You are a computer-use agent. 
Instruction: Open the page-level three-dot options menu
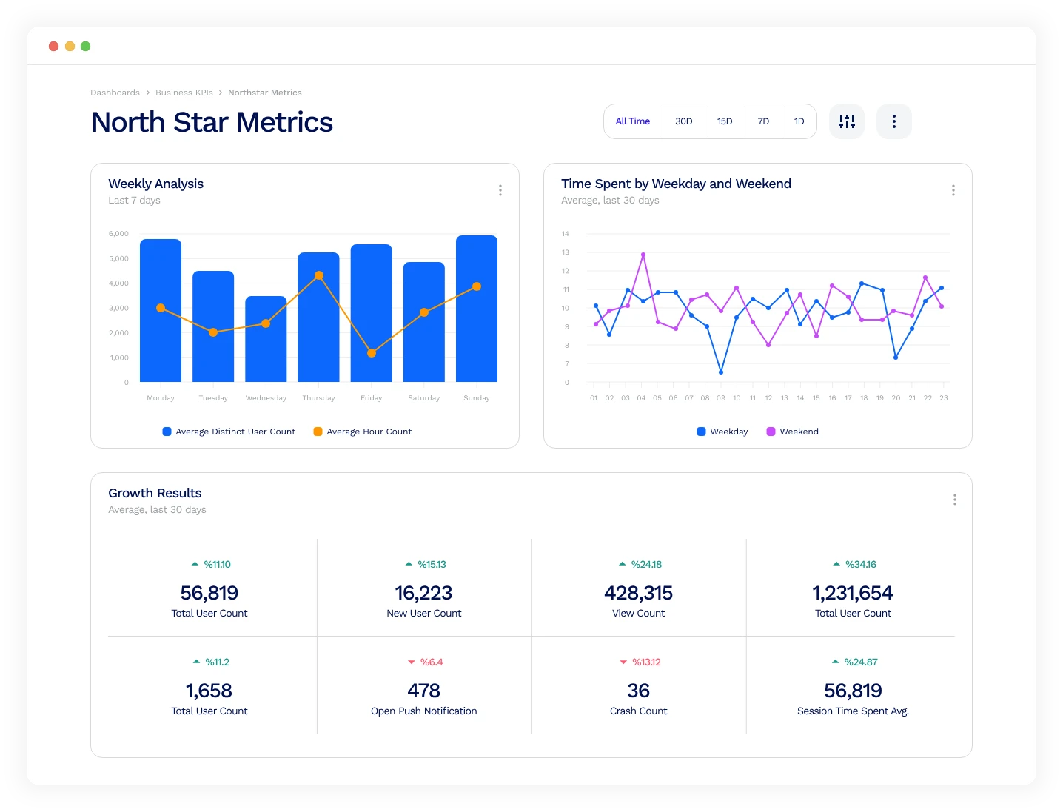[894, 121]
